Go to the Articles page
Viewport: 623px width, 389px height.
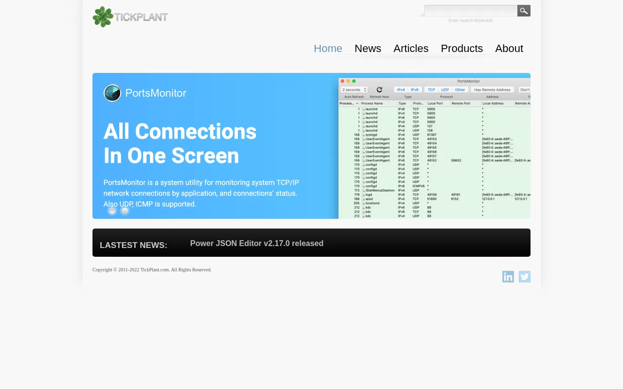[x=411, y=49]
